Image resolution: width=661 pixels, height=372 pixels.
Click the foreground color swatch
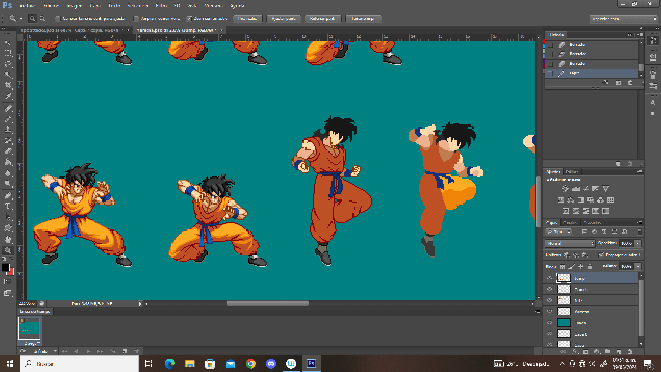click(x=5, y=267)
